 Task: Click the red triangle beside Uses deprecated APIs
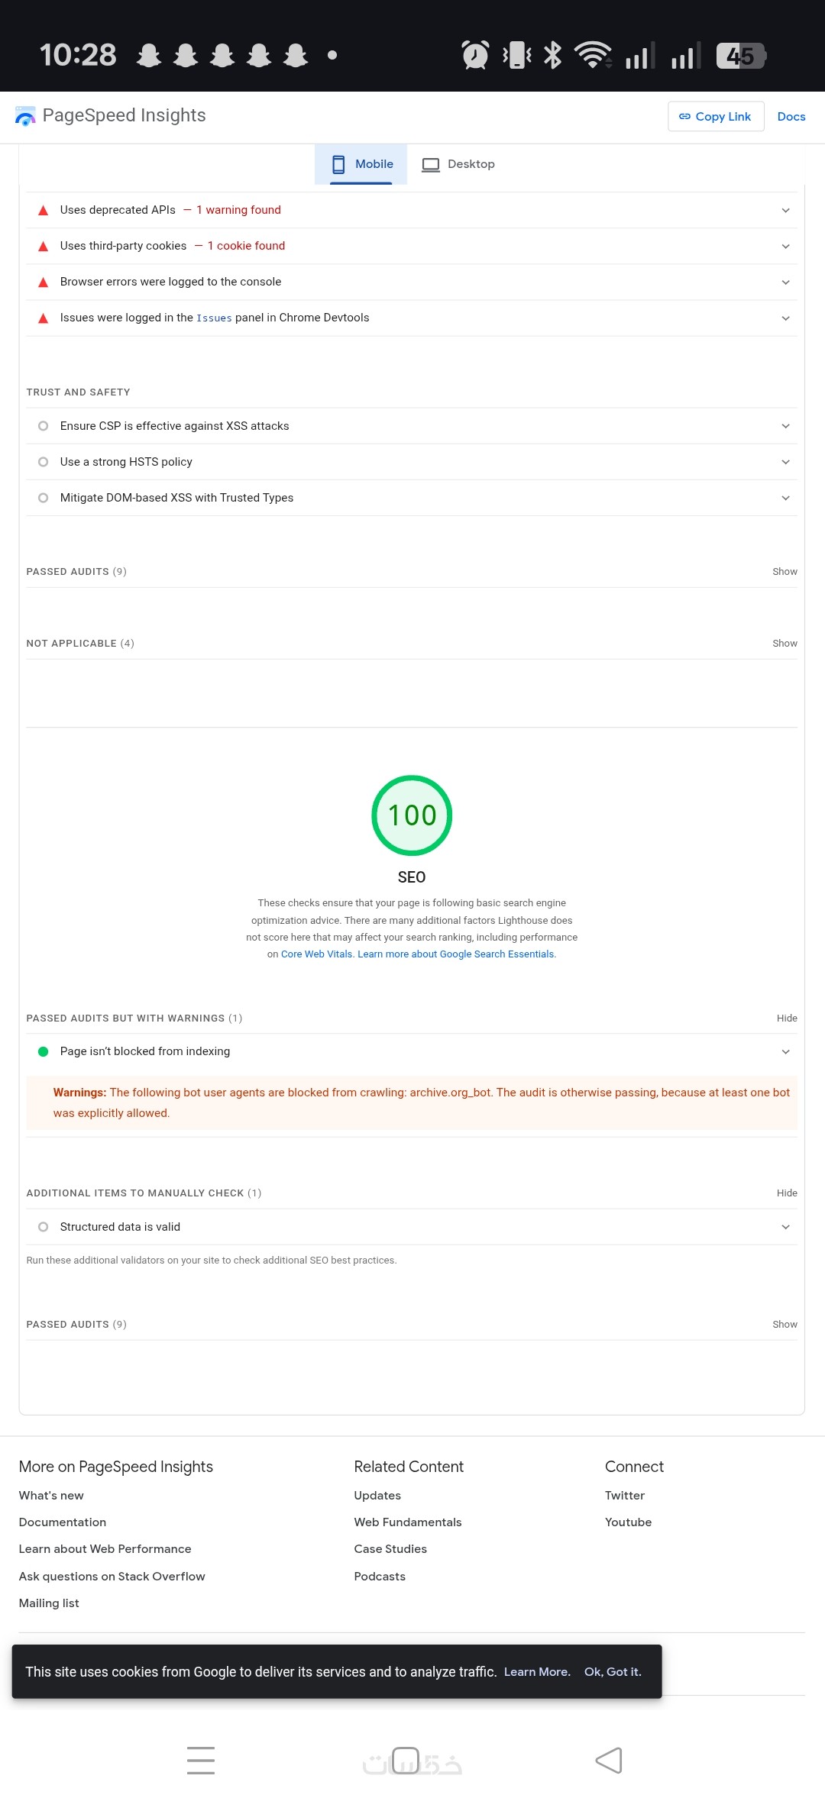pos(44,211)
